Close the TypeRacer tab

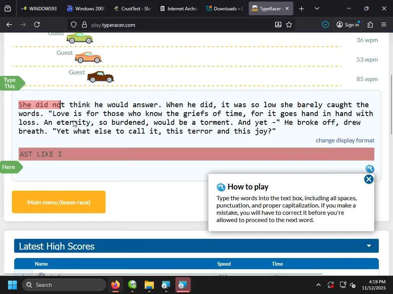(x=287, y=8)
